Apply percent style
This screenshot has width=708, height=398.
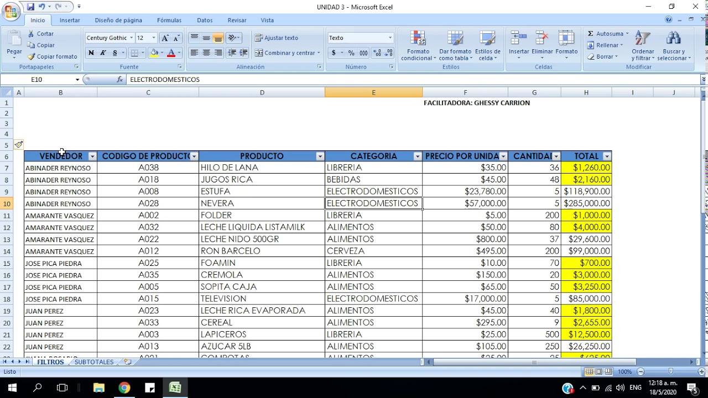click(351, 53)
